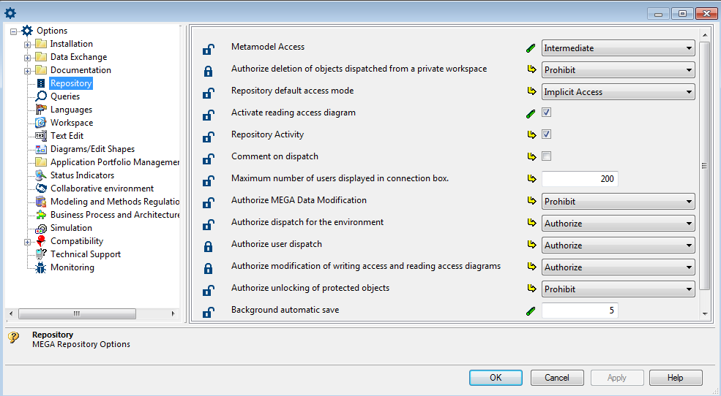Click the Queries magnifier icon in tree
This screenshot has width=721, height=396.
point(41,96)
